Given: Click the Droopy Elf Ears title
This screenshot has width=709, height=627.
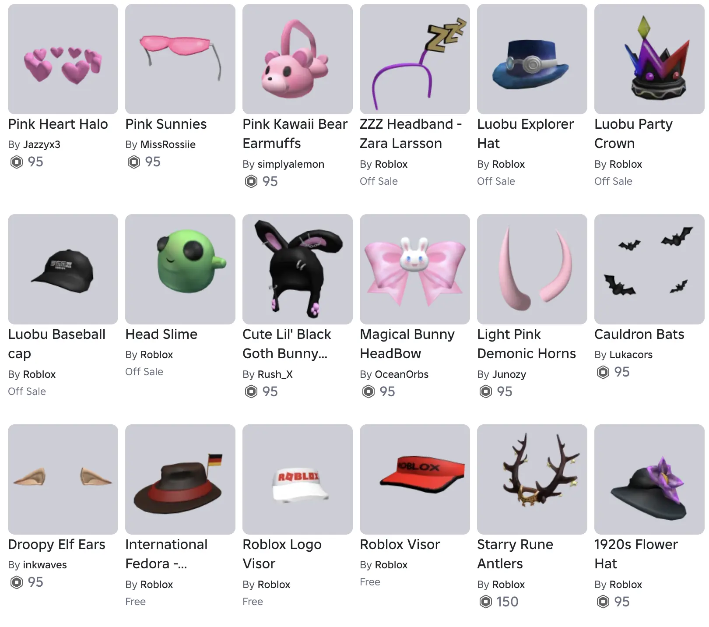Looking at the screenshot, I should pyautogui.click(x=56, y=544).
